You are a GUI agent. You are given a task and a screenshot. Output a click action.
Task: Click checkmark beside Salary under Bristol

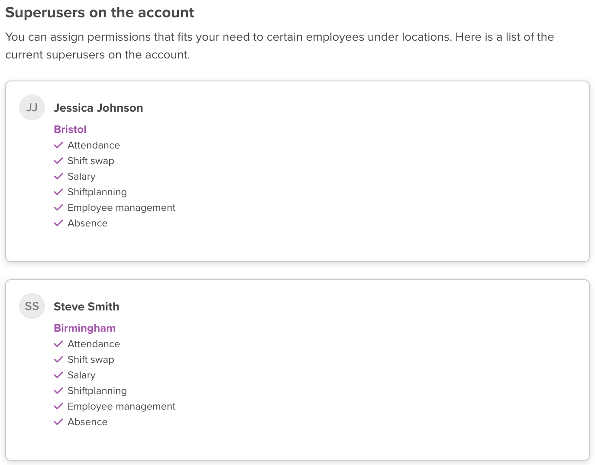[x=58, y=176]
